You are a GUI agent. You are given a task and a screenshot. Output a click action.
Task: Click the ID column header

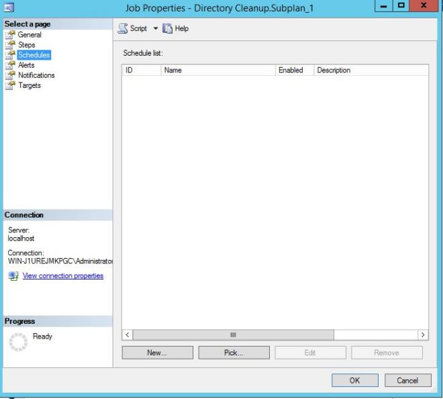[141, 70]
